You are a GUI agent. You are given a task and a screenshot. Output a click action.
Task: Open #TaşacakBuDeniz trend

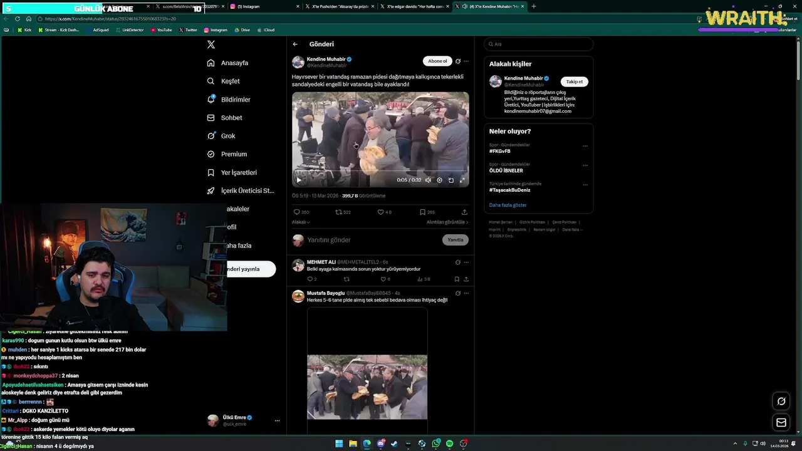(509, 190)
